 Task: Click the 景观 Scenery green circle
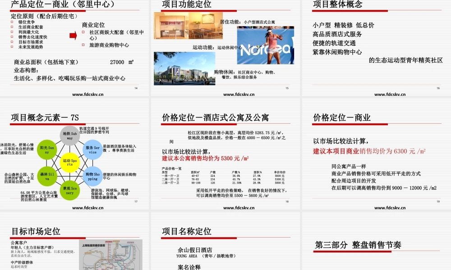(69, 190)
